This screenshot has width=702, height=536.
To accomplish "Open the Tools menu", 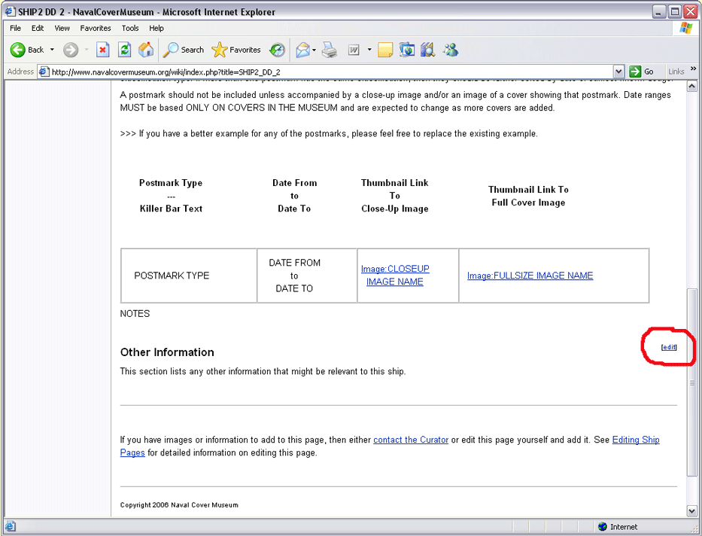I will click(130, 28).
